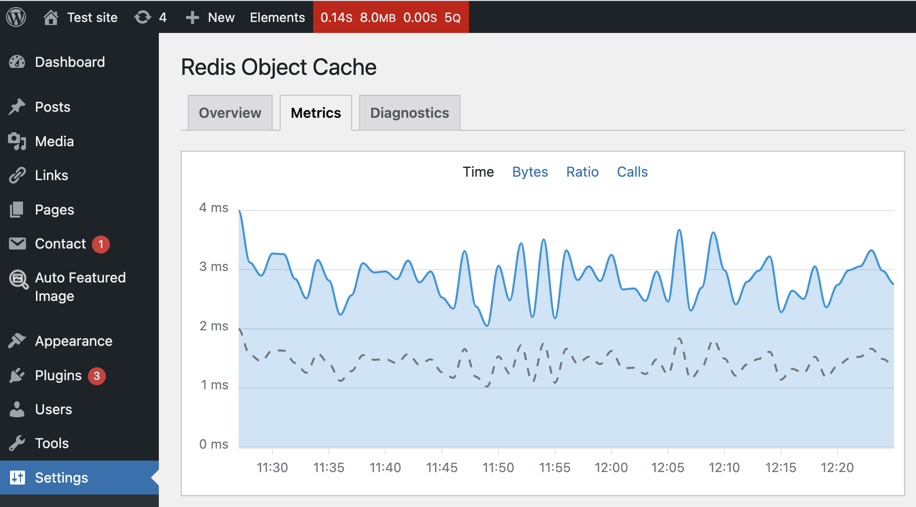Click the Tools wrench icon

[17, 443]
